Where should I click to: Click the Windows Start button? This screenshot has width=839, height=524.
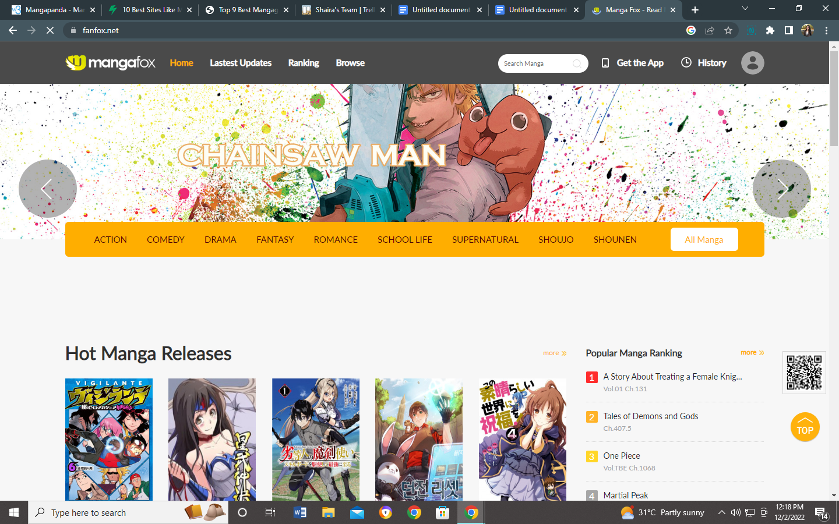[x=14, y=512]
